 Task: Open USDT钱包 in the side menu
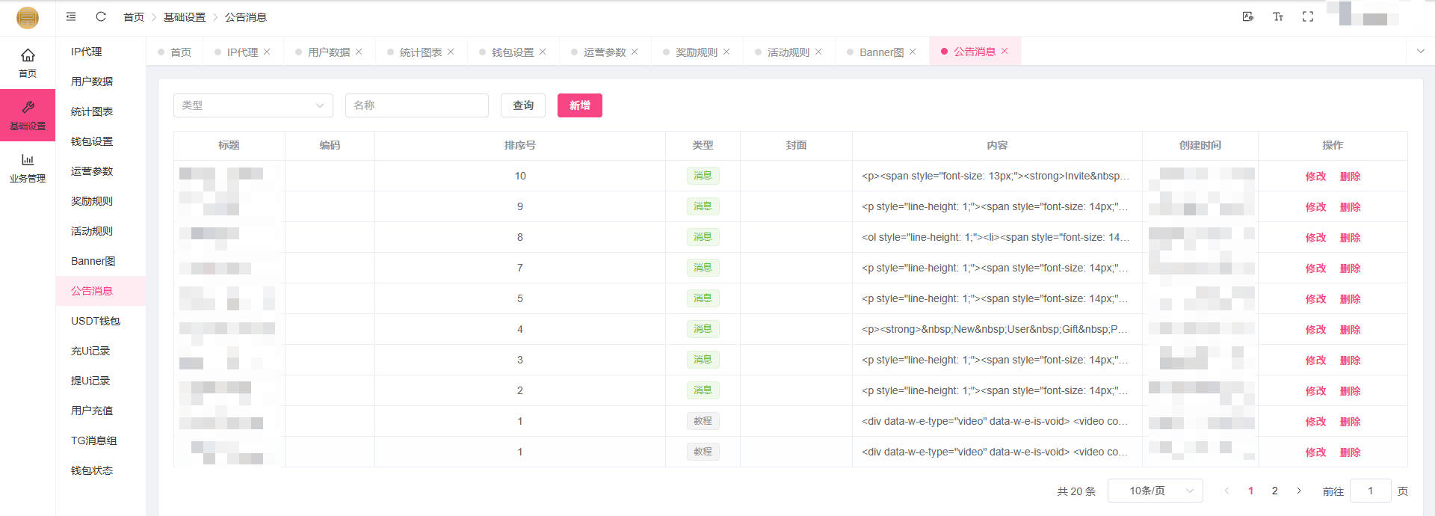pos(95,321)
